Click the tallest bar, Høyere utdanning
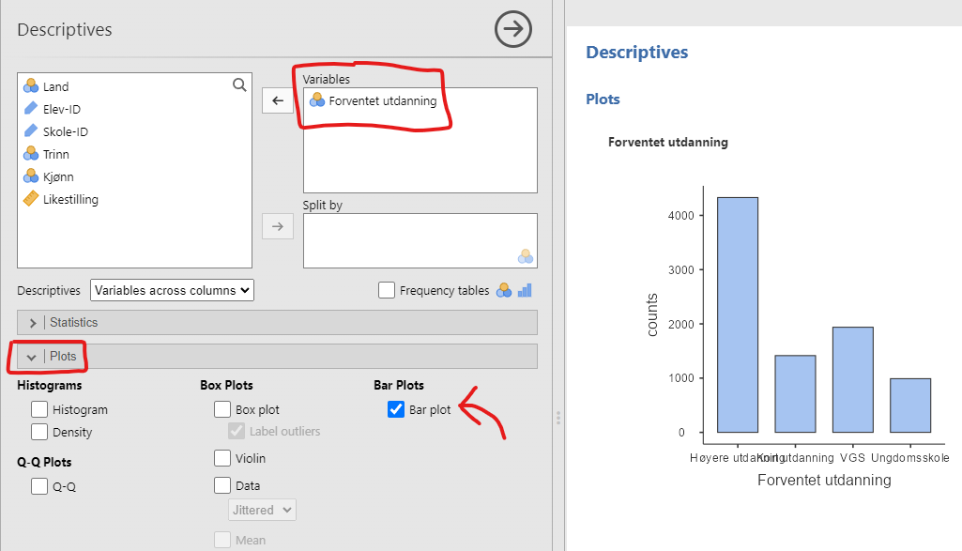Viewport: 962px width, 551px height. click(737, 314)
